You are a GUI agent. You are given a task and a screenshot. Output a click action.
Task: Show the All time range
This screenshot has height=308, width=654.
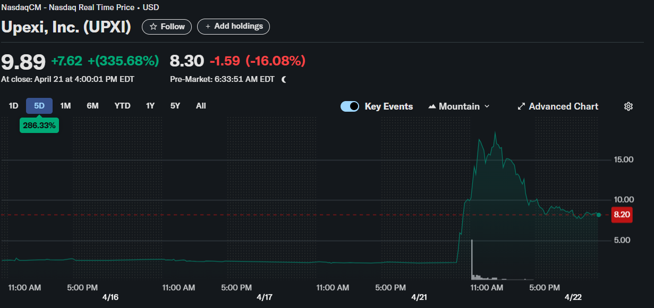tap(201, 106)
